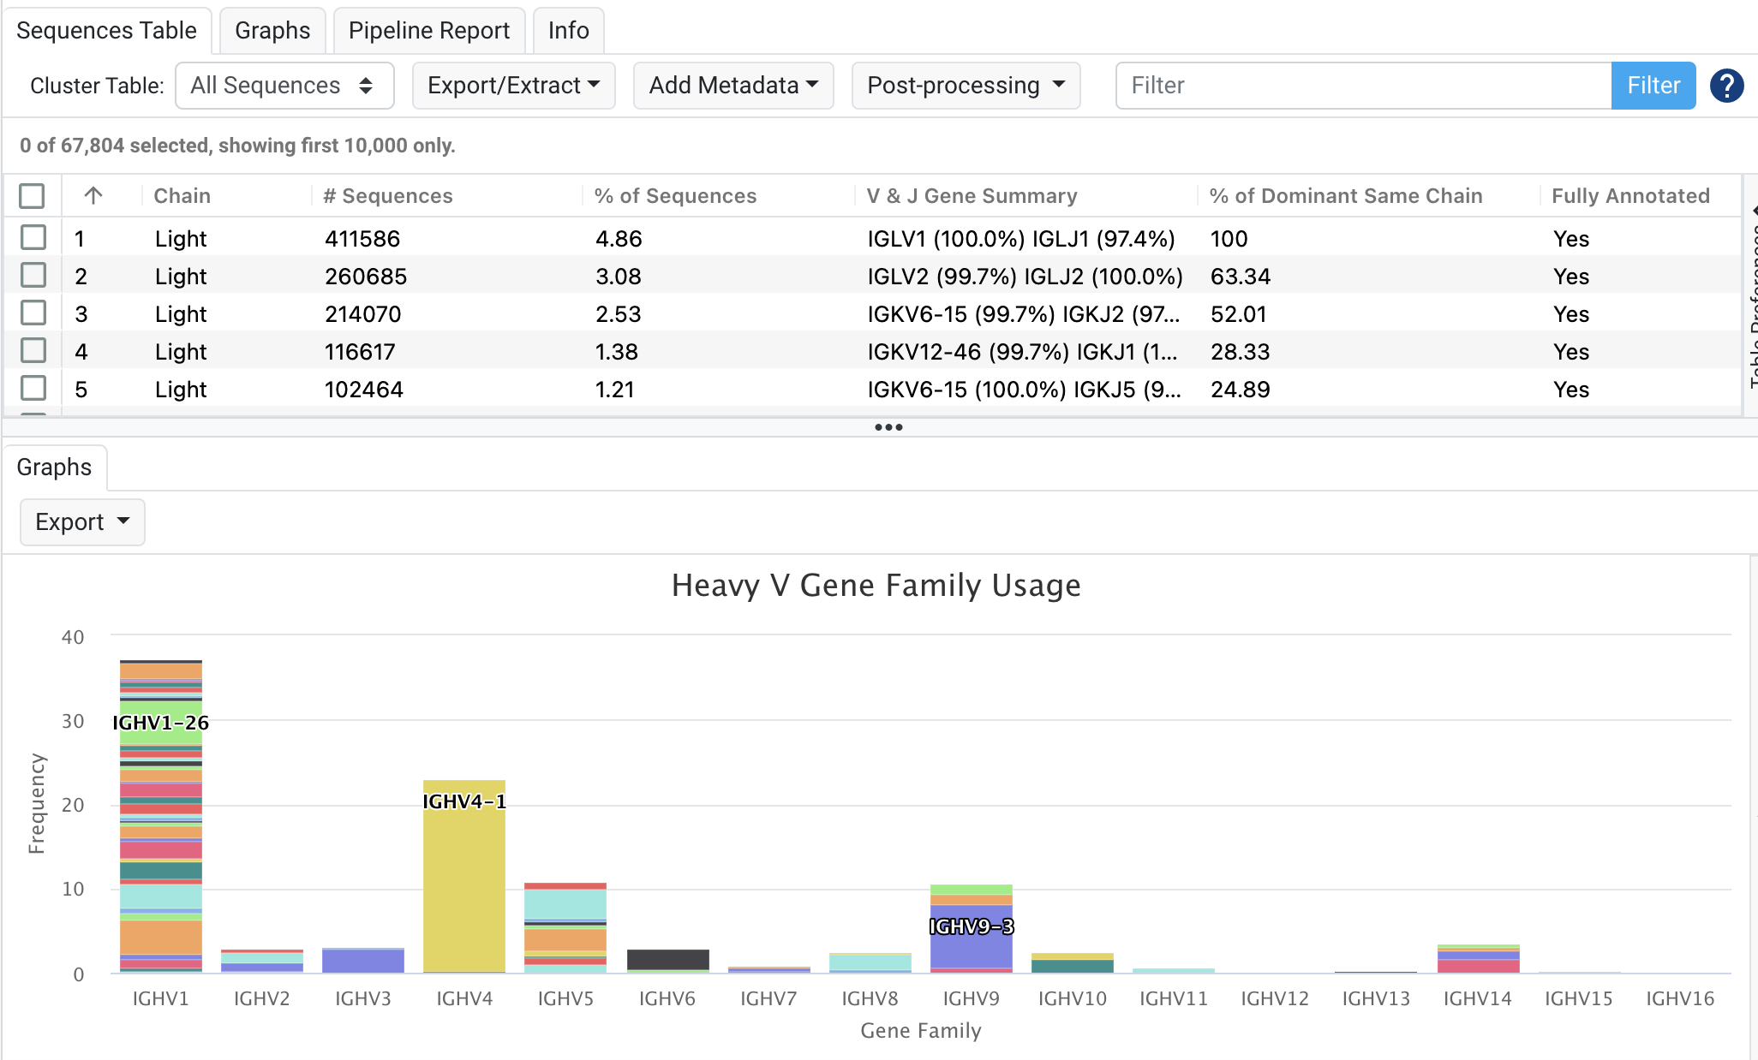Select checkbox for row 3 IGKV6-15

click(33, 313)
